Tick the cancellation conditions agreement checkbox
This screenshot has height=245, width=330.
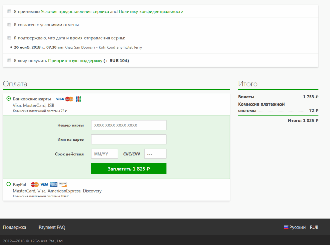pos(9,25)
